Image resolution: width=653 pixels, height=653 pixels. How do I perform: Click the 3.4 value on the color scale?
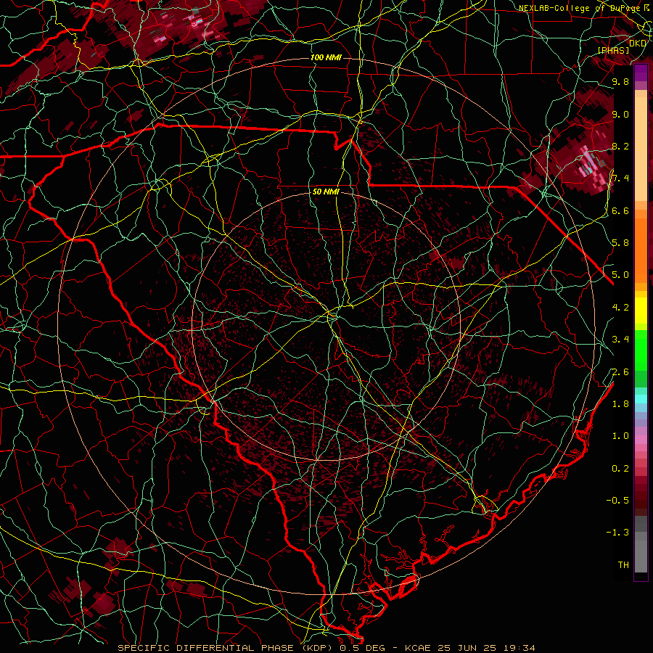(x=620, y=340)
